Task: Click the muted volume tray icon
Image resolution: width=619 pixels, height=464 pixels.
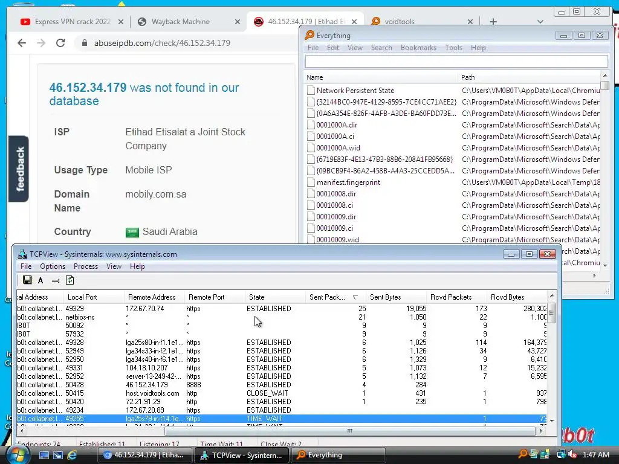Action: 572,454
